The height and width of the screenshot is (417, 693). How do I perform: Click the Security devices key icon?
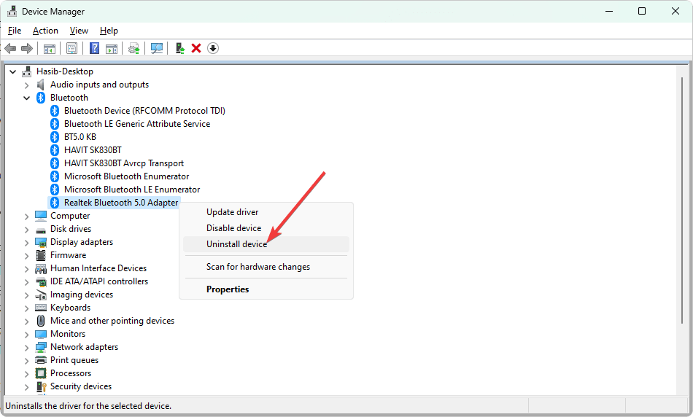[x=41, y=386]
